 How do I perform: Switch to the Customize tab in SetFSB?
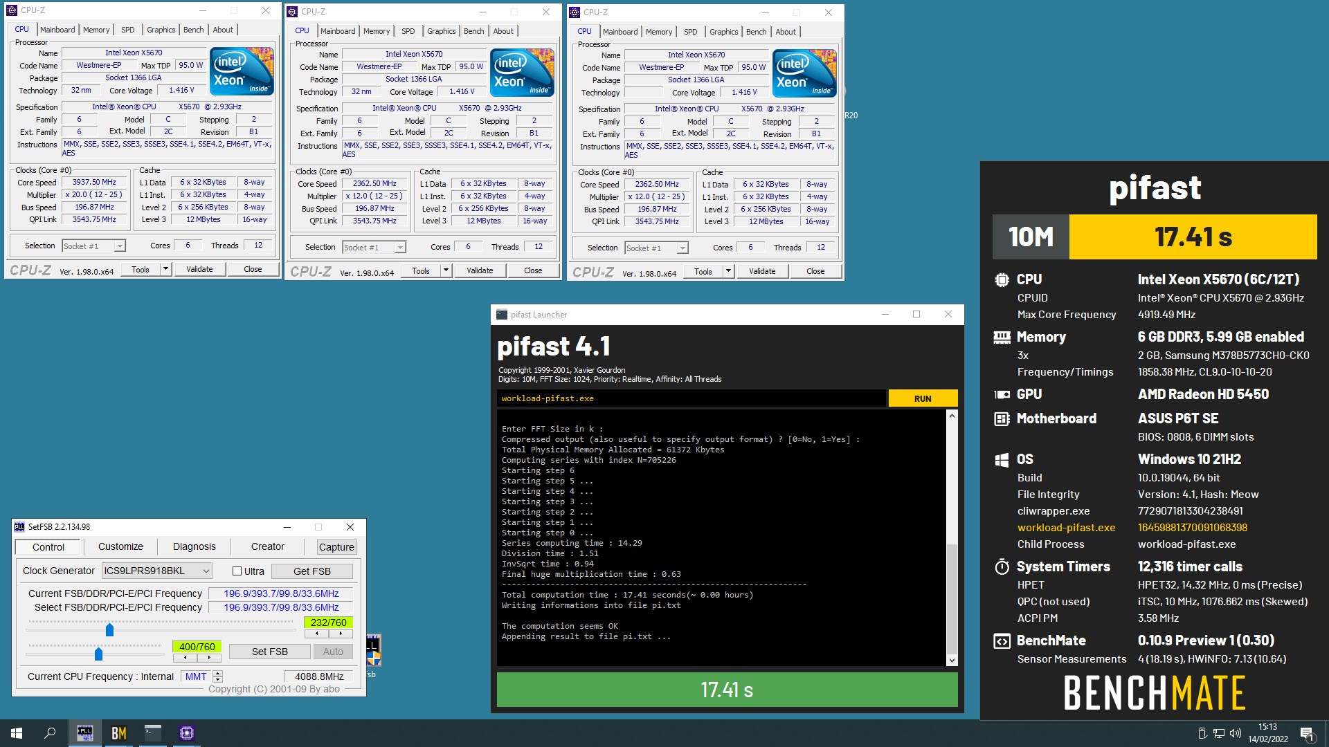(120, 546)
